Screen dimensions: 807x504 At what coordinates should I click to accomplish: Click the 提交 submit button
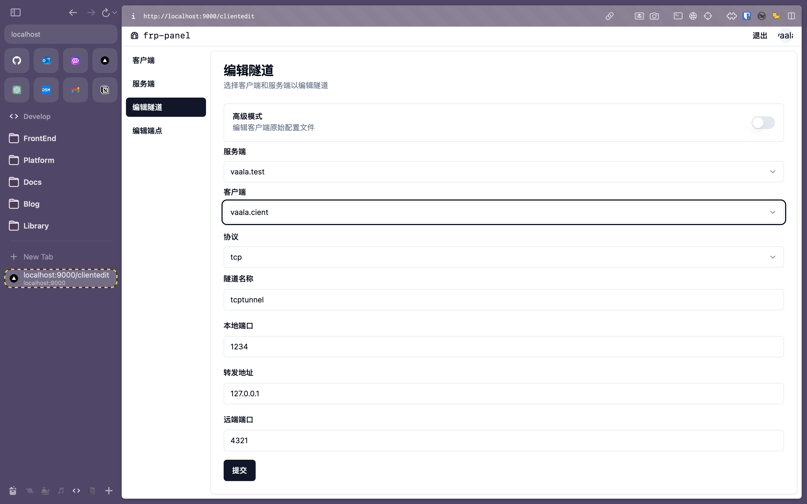(x=239, y=470)
